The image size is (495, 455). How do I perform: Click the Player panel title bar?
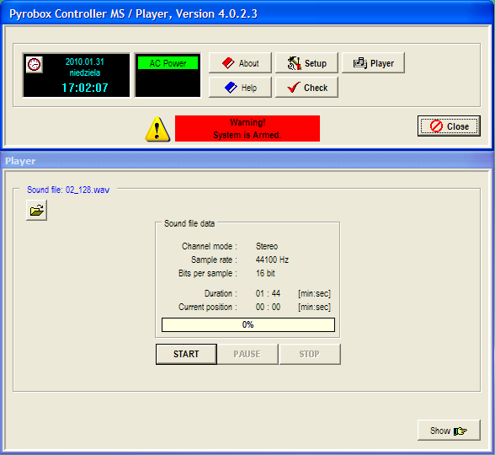[x=247, y=161]
